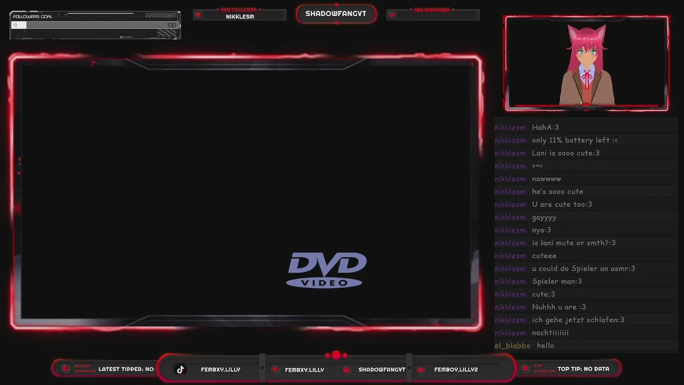Viewport: 684px width, 385px height.
Task: Click chat message 'nachtiiiiiii'
Action: tap(550, 333)
